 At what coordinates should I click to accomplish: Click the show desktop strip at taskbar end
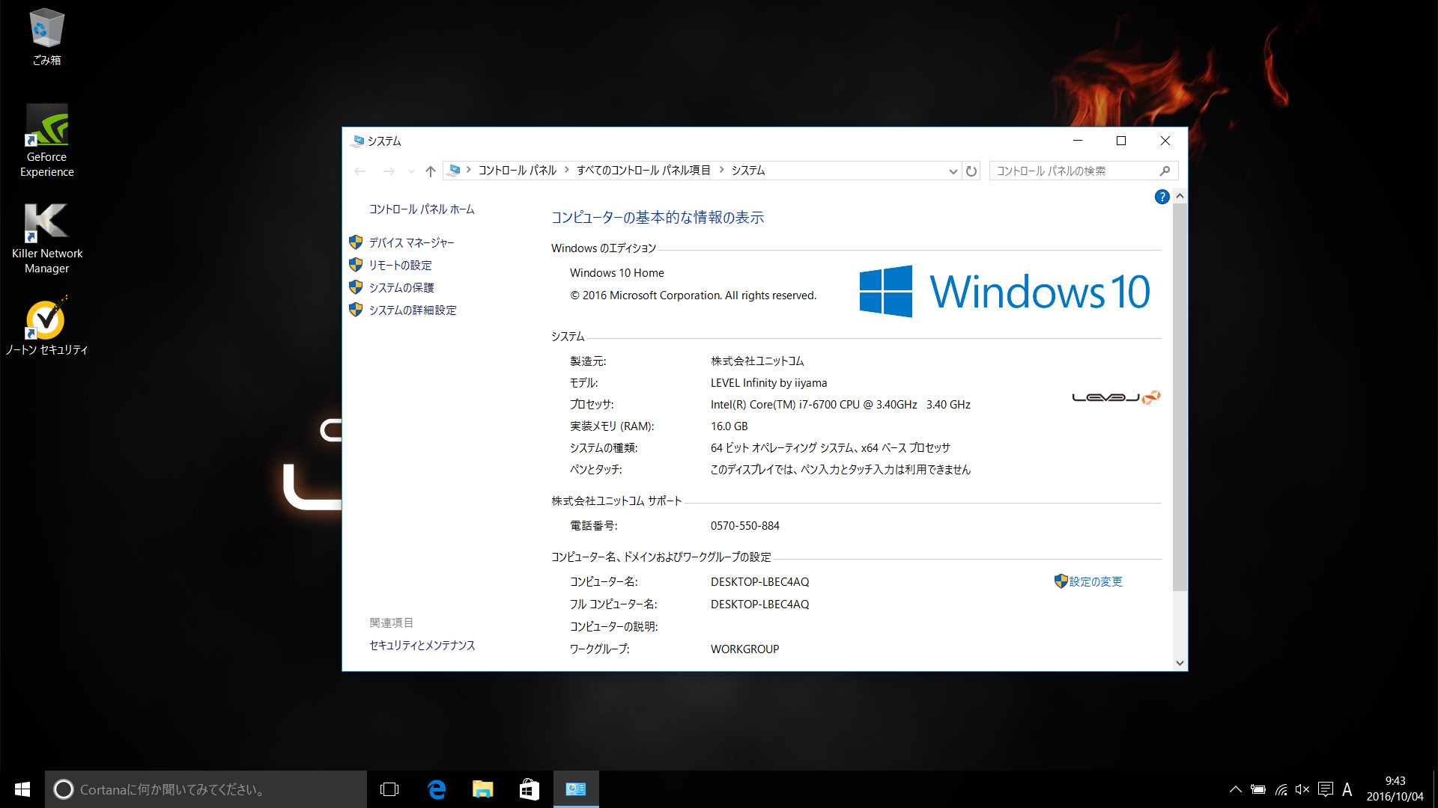(1434, 789)
